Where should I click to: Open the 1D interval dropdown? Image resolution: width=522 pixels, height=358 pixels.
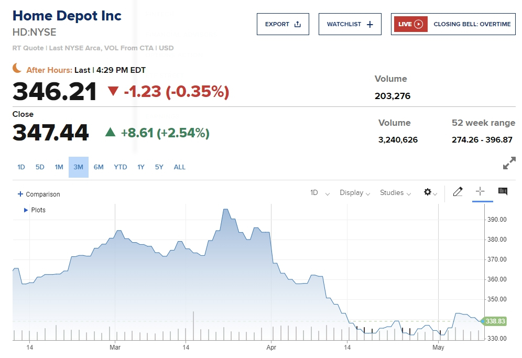click(320, 193)
